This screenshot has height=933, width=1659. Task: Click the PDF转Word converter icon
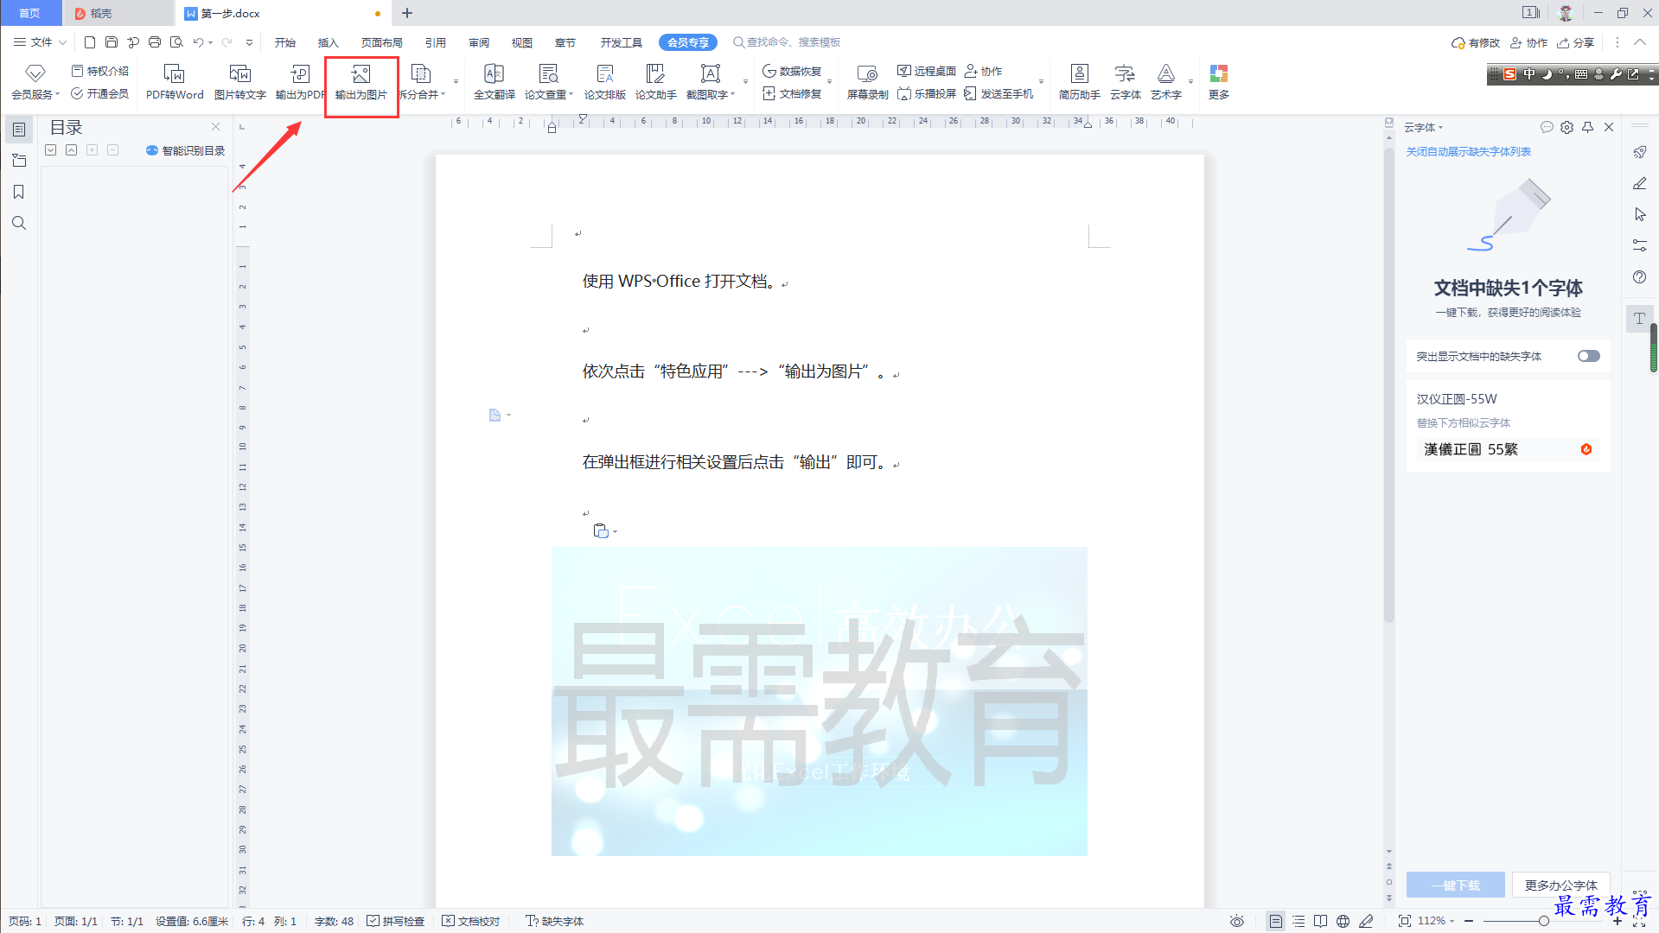[x=174, y=82]
